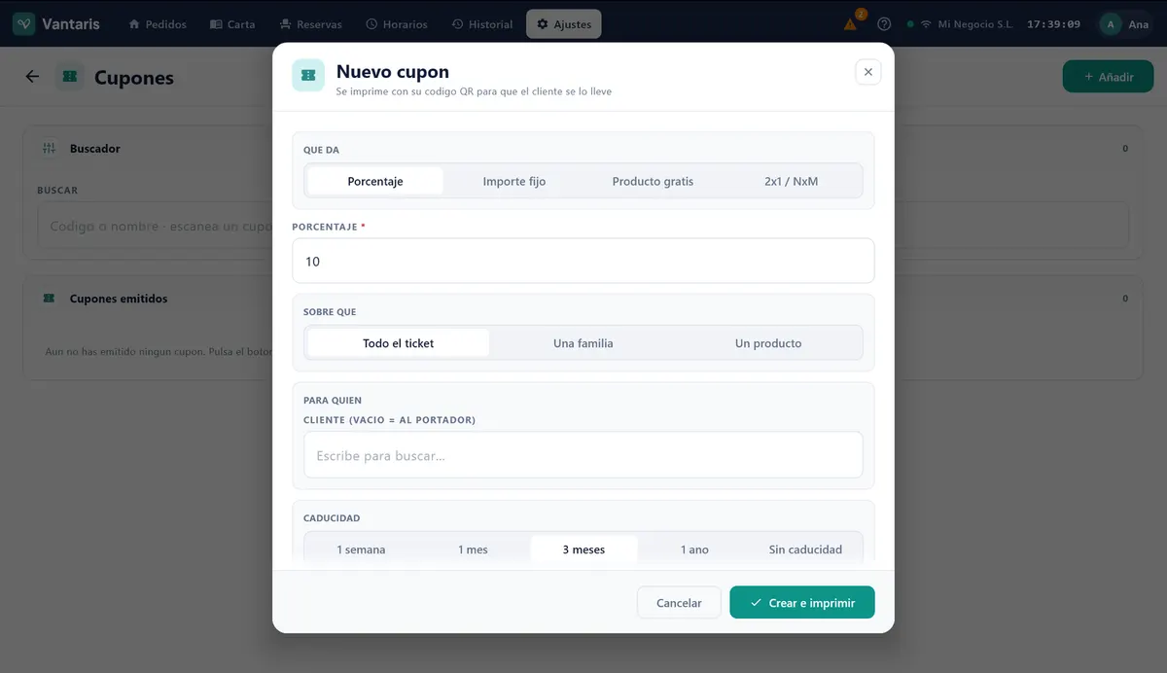Open the help question mark icon

884,24
